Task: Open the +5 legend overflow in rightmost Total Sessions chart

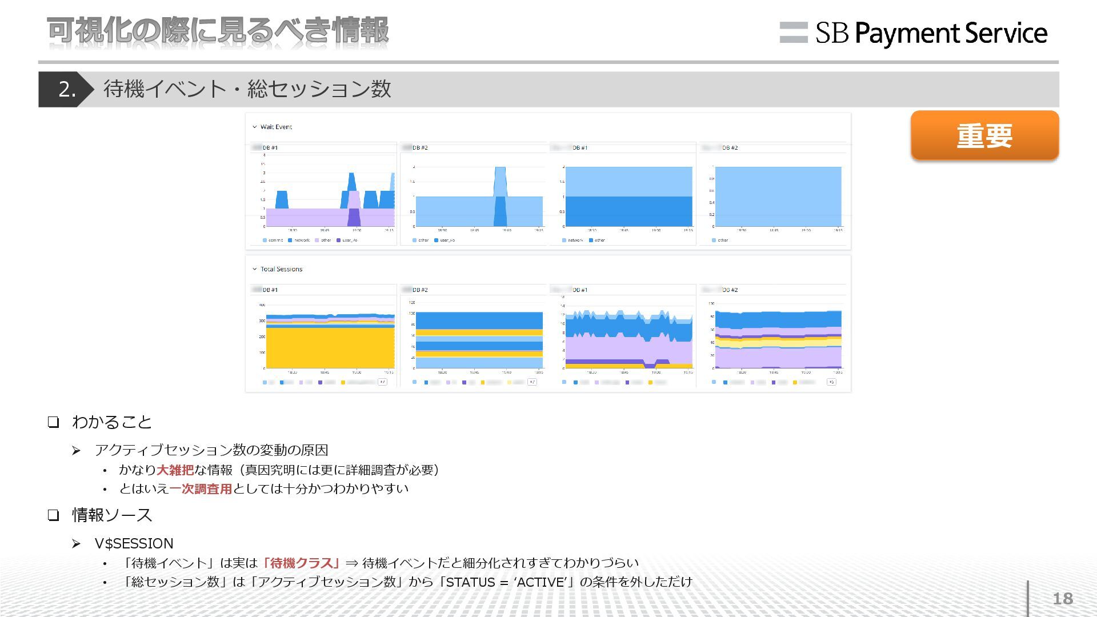Action: coord(831,382)
